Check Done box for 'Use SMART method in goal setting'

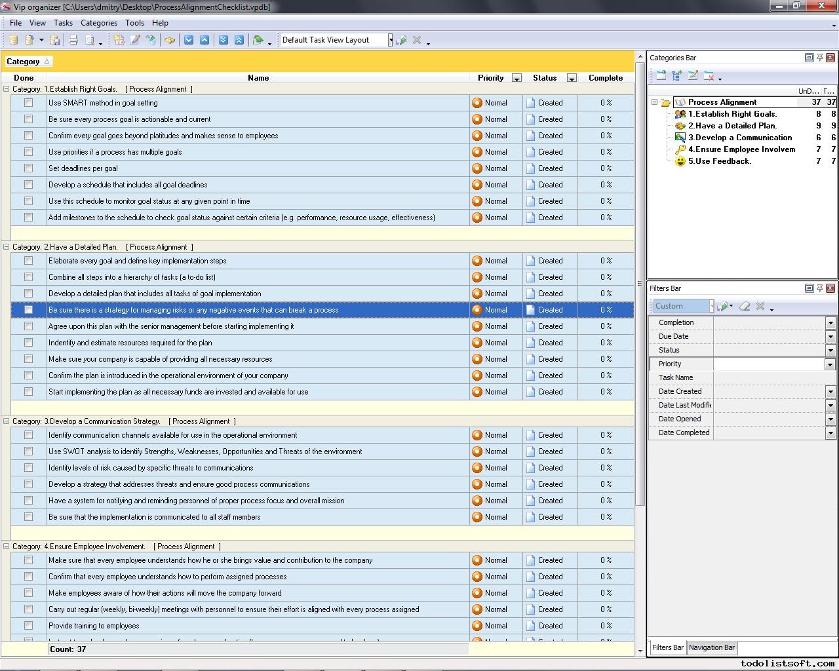click(28, 103)
